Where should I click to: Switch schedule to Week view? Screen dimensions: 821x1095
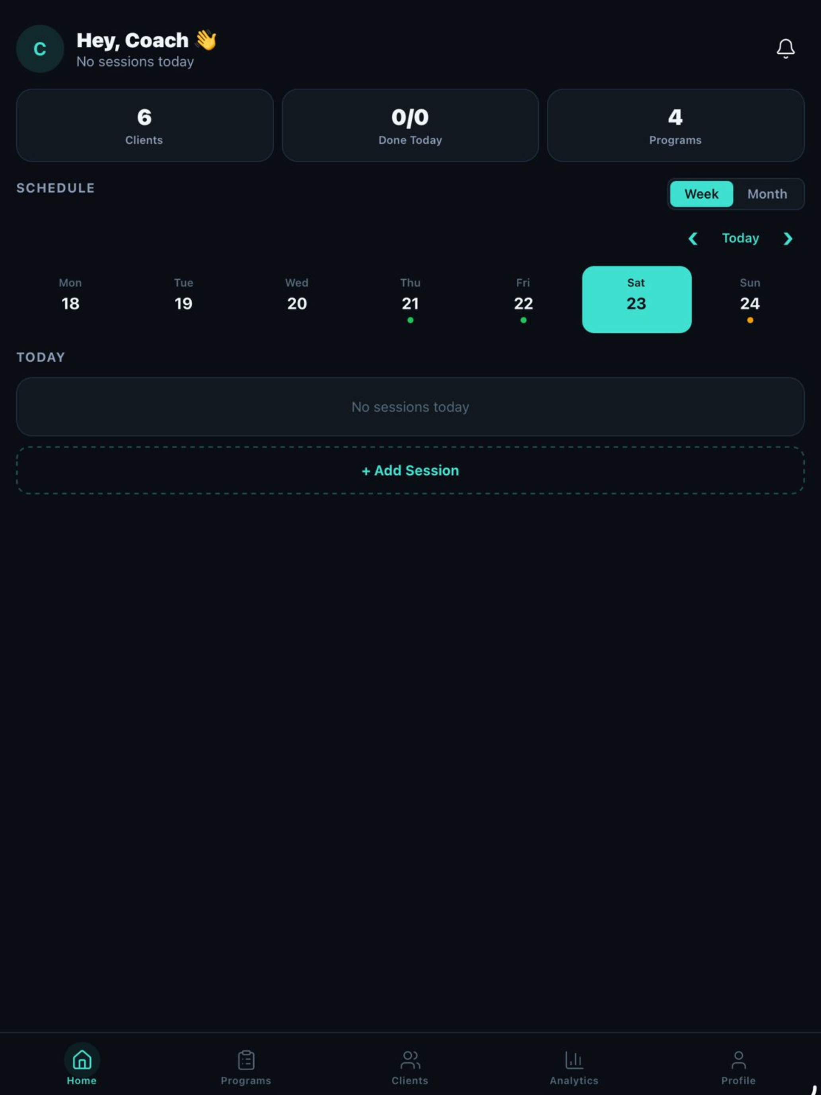(x=701, y=193)
